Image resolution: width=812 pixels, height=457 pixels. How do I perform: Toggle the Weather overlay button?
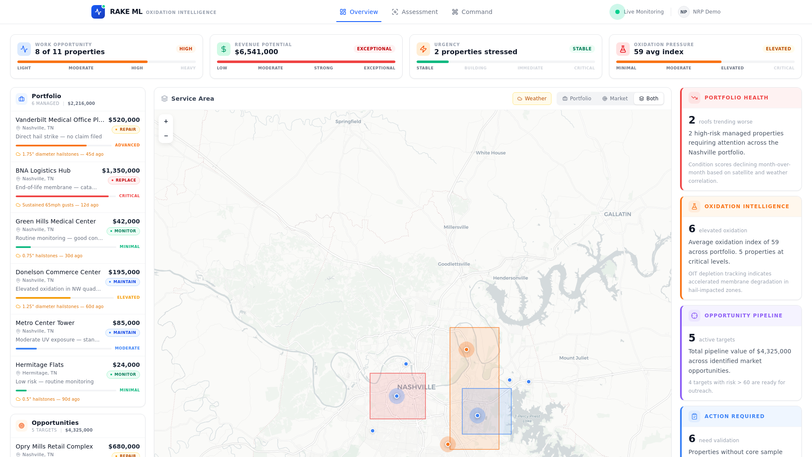532,99
